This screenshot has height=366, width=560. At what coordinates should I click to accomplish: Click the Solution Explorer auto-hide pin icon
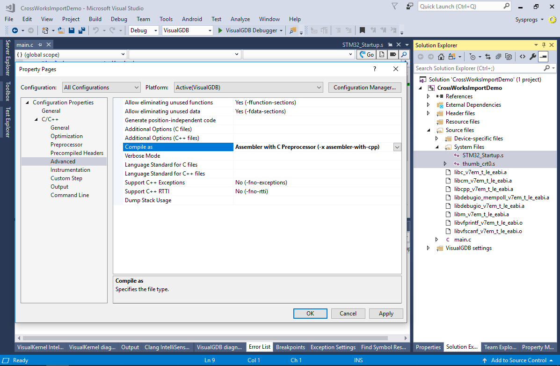(x=544, y=45)
